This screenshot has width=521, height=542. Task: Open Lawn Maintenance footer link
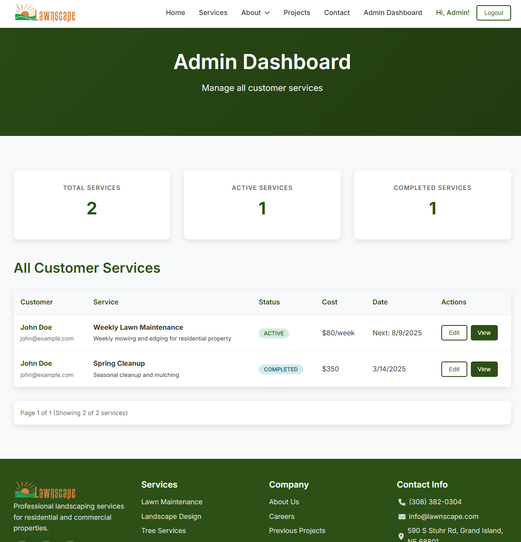point(172,502)
